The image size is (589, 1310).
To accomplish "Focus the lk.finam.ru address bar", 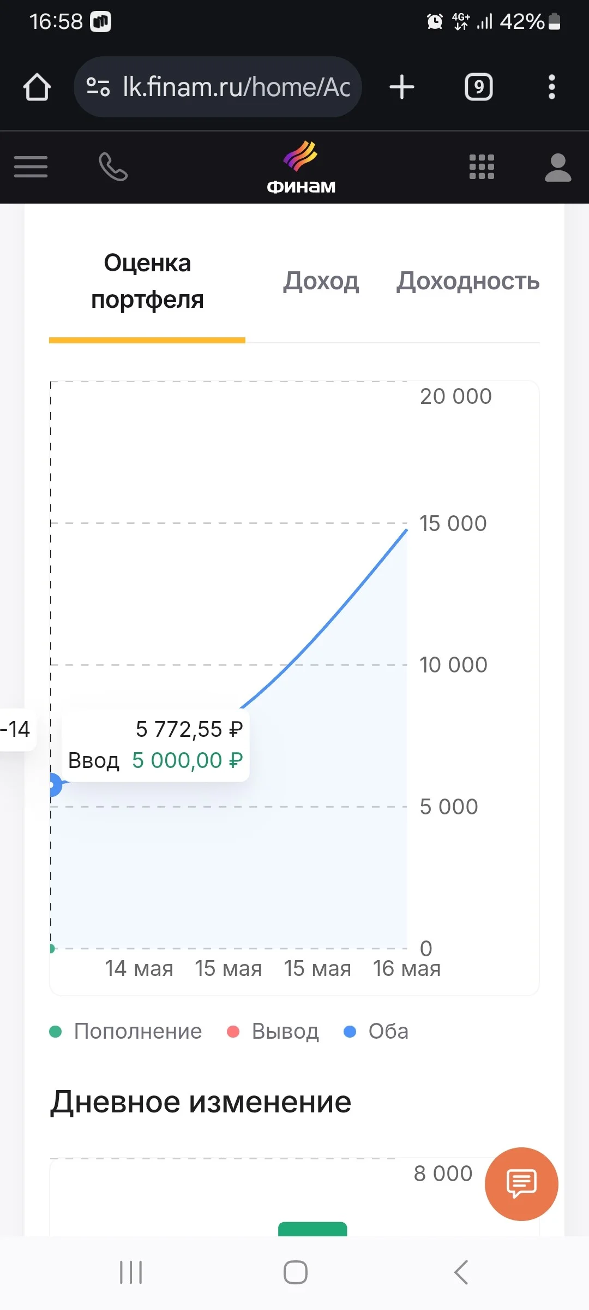I will click(218, 87).
